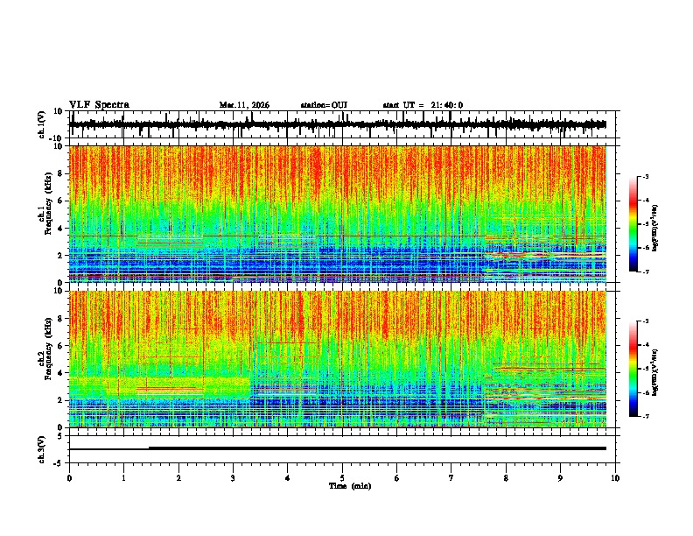Click the time axis tick label "2"
This screenshot has height=536, width=693.
coord(178,478)
